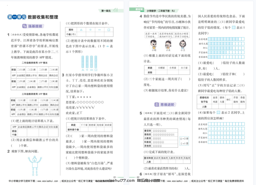256x185 pixels.
Task: Select the text 观察下图,解决问题
Action: [x=25, y=152]
